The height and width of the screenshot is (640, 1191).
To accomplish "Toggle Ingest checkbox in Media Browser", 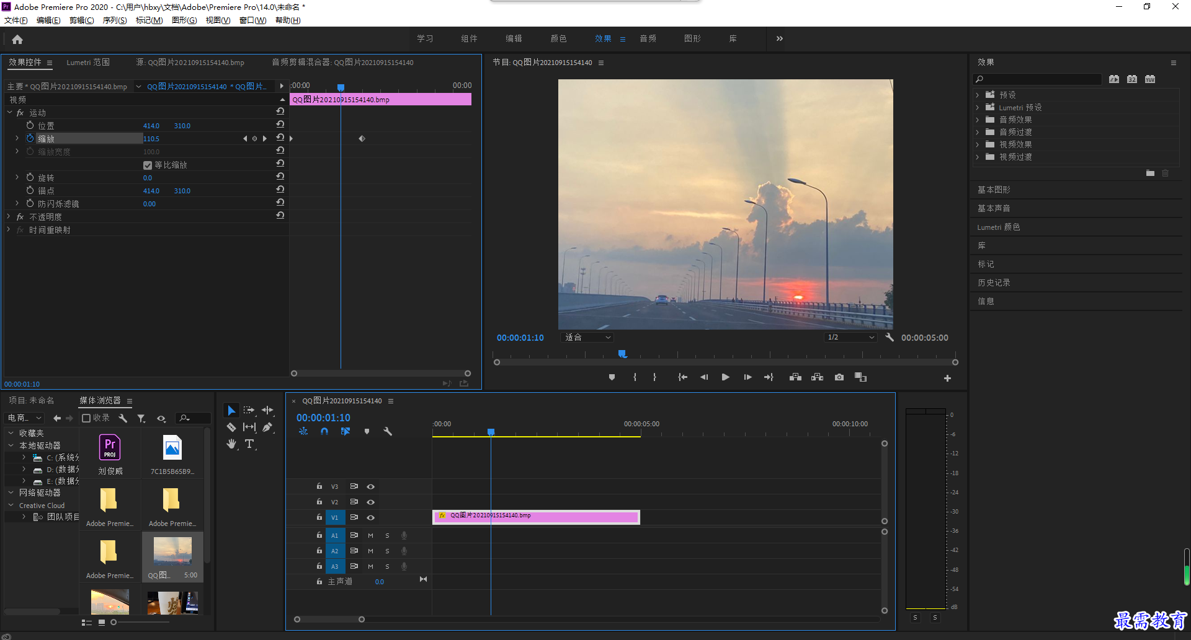I will pos(86,418).
